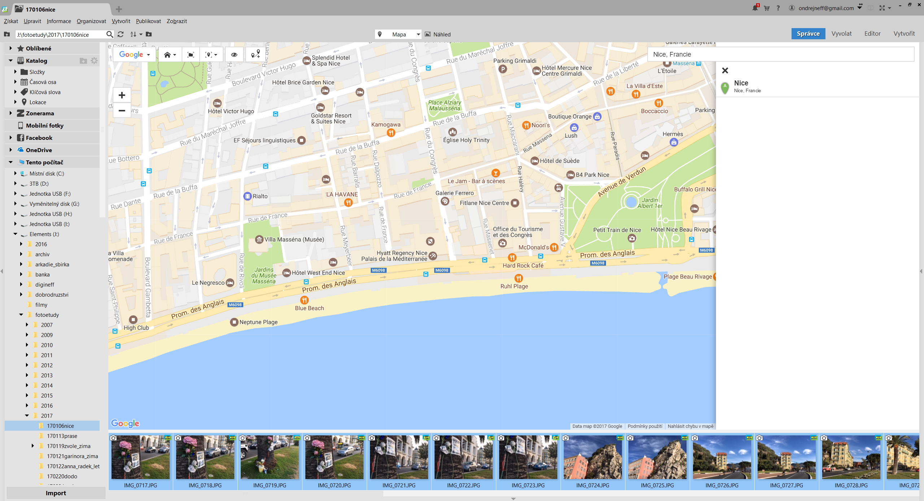Select the Nice, Francie search result
924x501 pixels.
818,87
